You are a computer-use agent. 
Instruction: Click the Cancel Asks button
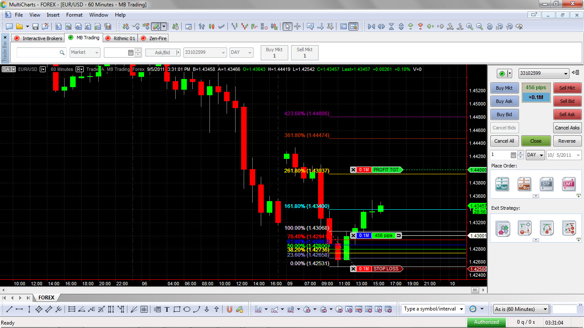pyautogui.click(x=567, y=128)
